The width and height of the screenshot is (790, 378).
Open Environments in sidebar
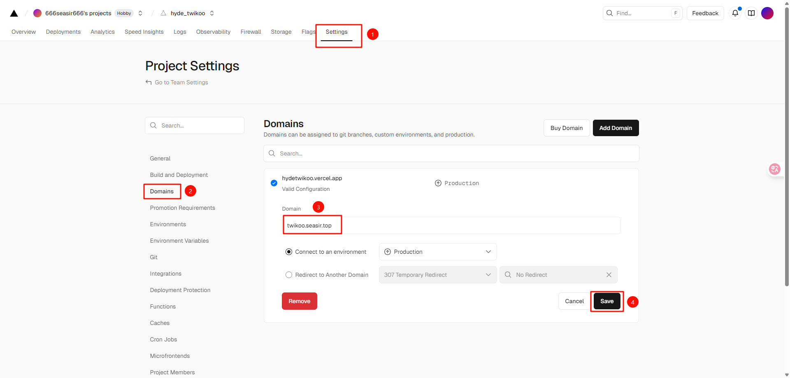tap(168, 224)
